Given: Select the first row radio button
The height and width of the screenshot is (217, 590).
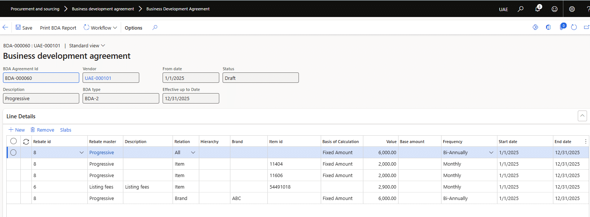Looking at the screenshot, I should point(14,152).
